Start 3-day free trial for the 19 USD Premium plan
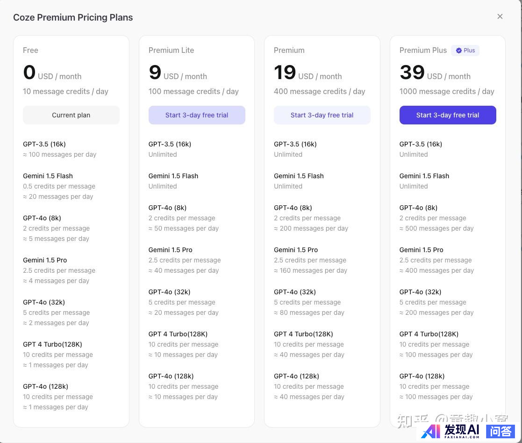This screenshot has height=443, width=522. pos(322,115)
